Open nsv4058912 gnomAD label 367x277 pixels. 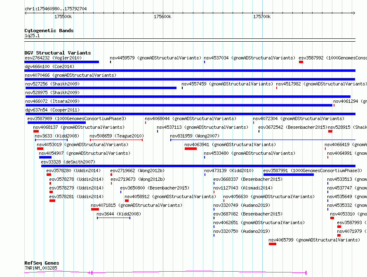point(170,197)
